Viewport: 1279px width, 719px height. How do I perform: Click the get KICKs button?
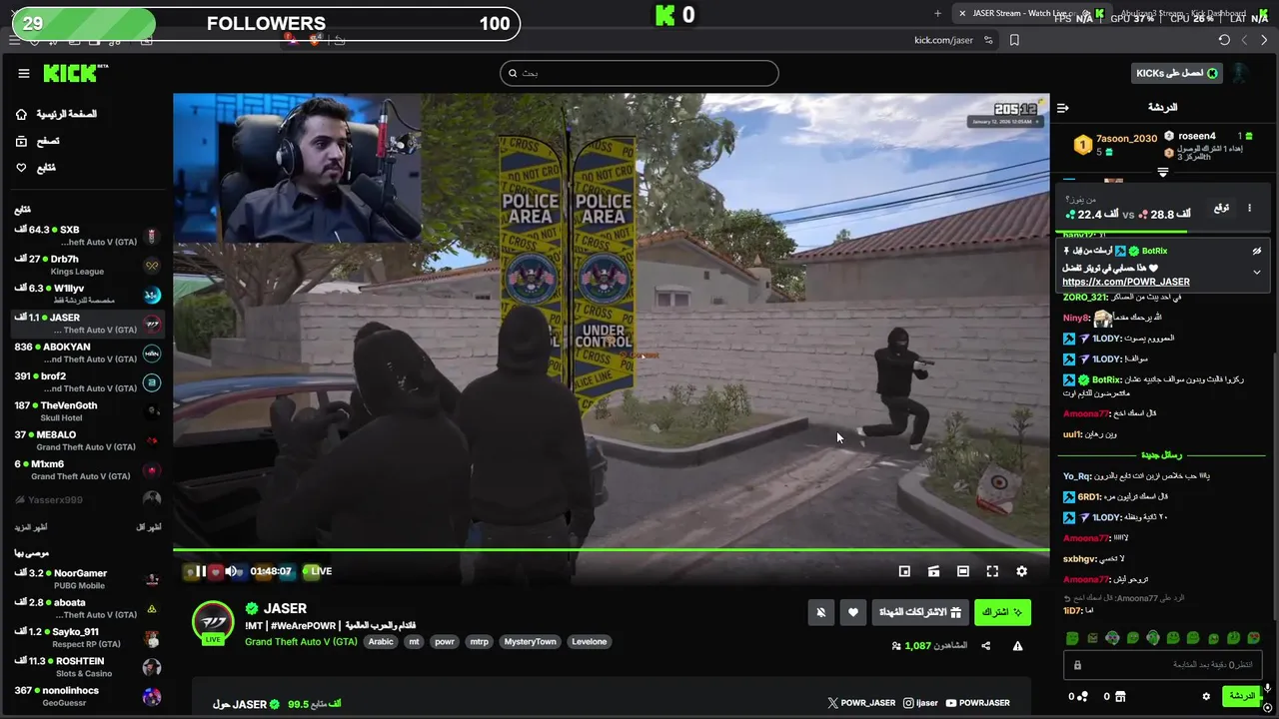(x=1178, y=73)
